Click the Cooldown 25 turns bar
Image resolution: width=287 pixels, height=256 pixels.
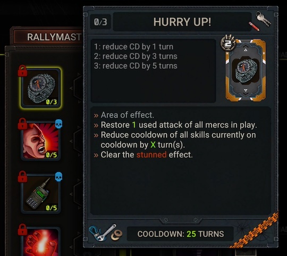[x=180, y=234]
